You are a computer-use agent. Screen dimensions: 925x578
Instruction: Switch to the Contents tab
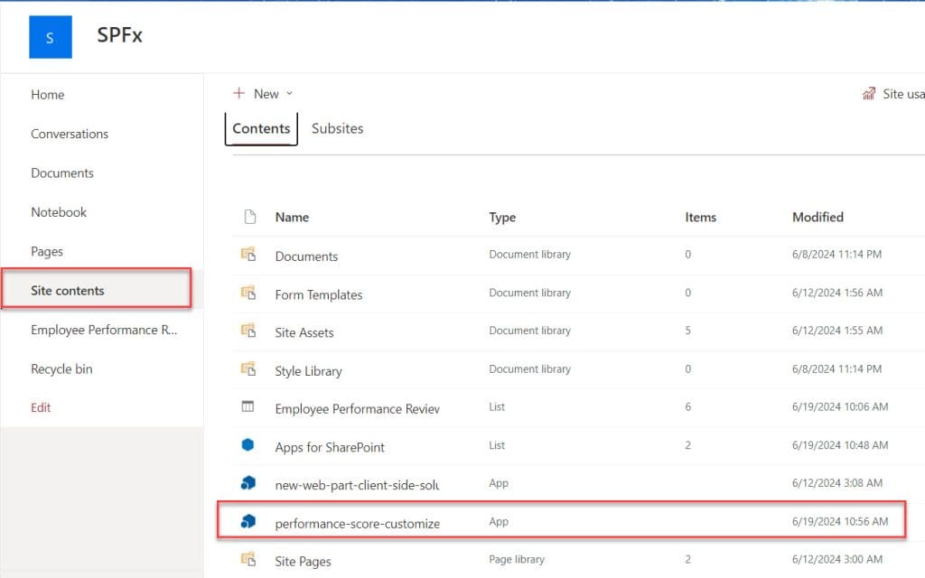261,128
